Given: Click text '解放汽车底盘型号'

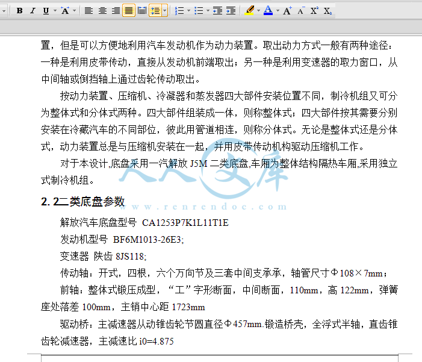Looking at the screenshot, I should [98, 223].
